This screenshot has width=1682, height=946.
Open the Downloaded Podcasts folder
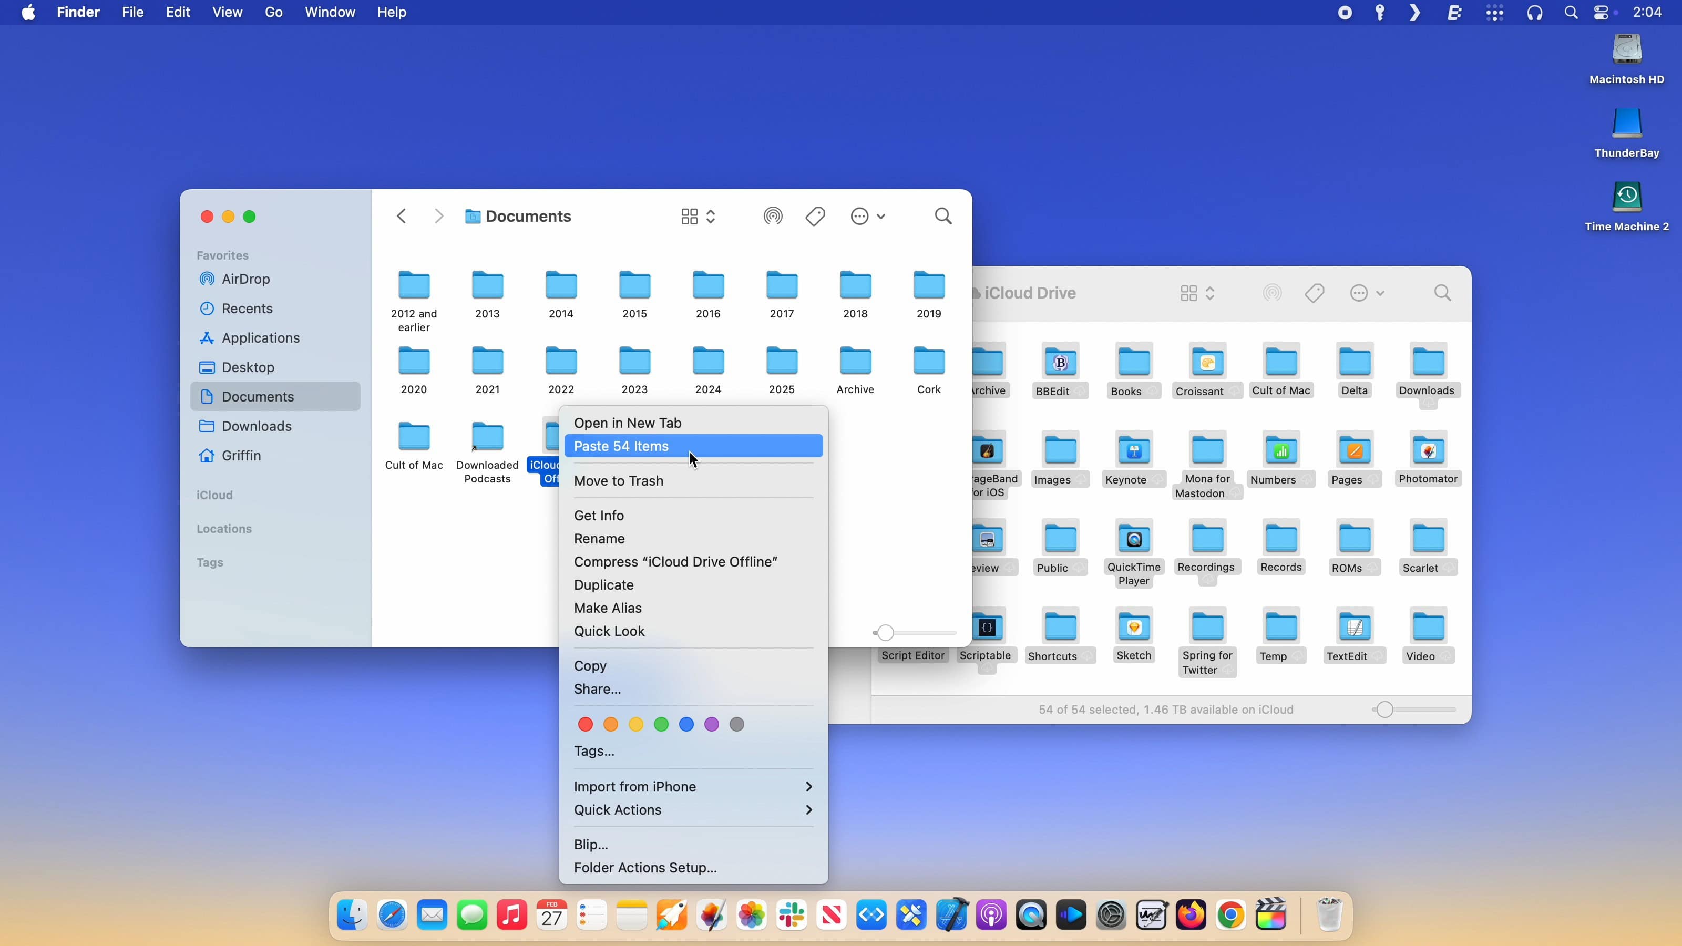(x=487, y=437)
